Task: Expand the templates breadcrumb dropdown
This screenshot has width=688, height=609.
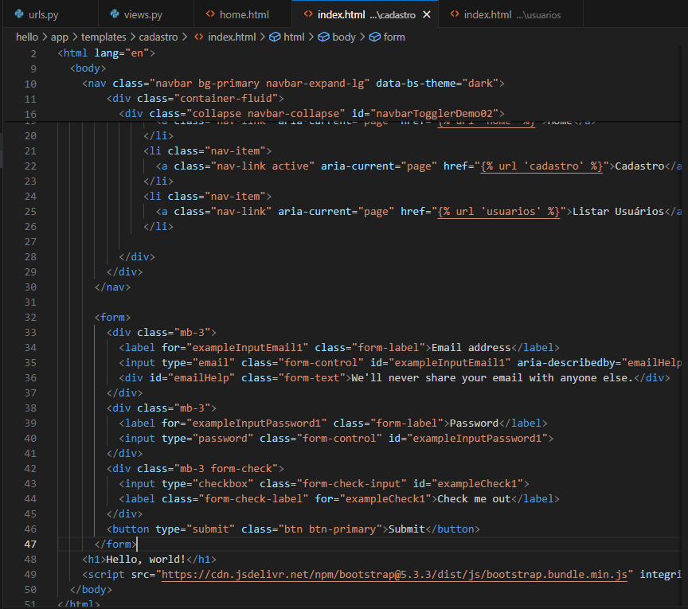Action: point(103,37)
